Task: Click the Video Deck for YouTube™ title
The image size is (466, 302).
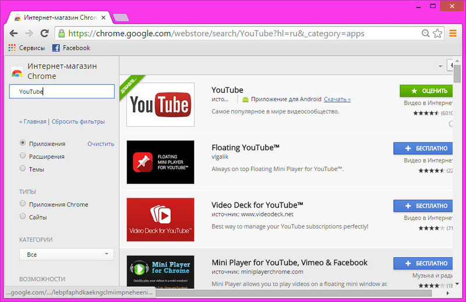Action: (x=257, y=205)
